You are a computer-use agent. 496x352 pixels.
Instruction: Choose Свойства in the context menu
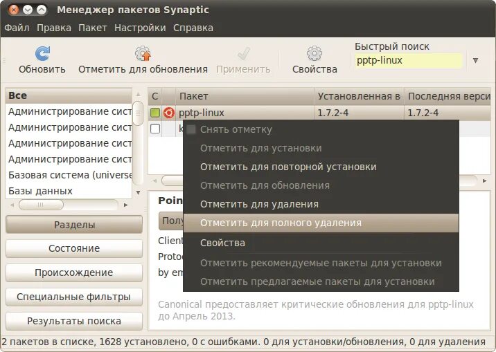point(321,243)
